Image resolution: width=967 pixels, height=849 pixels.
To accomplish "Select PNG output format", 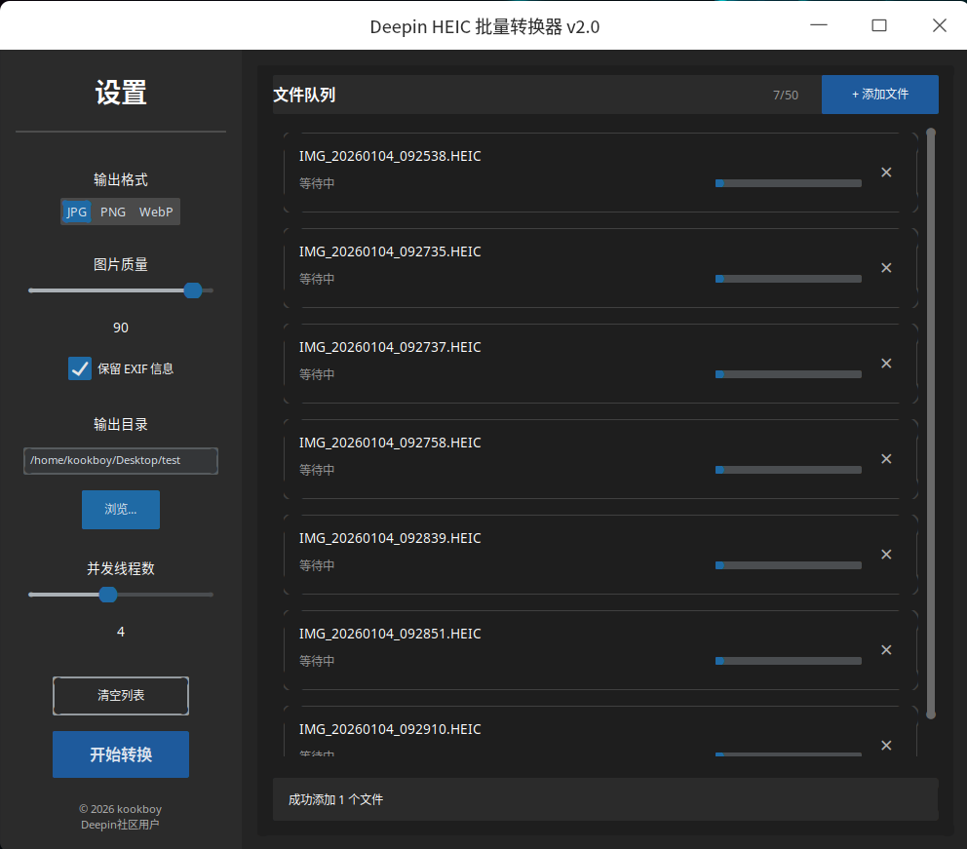I will [x=113, y=212].
